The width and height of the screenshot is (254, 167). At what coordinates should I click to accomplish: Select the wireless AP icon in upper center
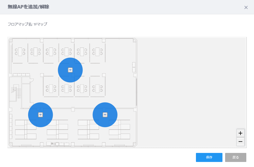point(70,70)
